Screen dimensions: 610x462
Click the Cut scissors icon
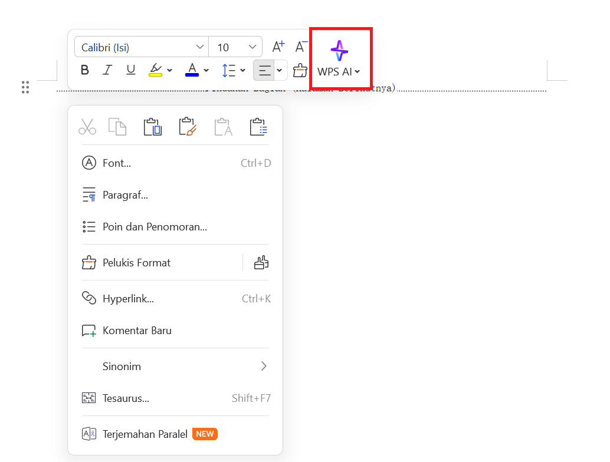point(87,127)
